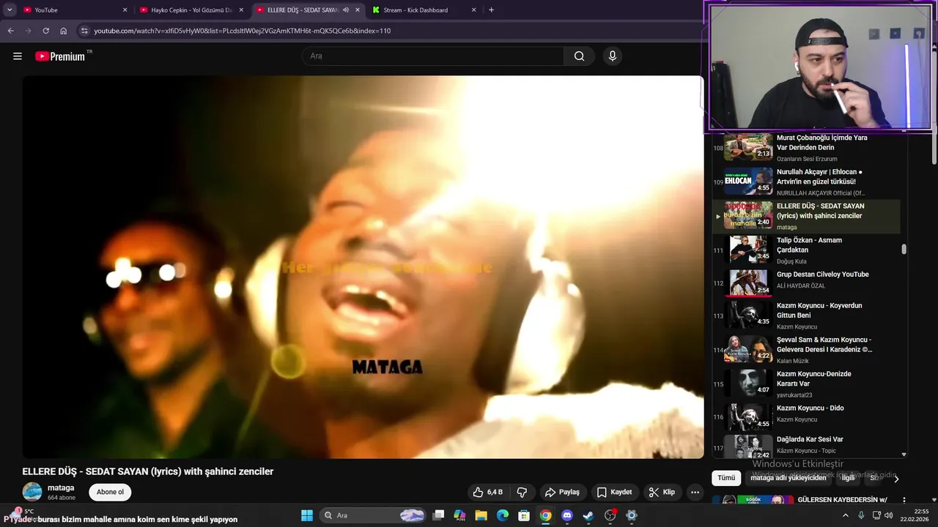Click the address bar URL
The image size is (938, 527).
(x=242, y=31)
